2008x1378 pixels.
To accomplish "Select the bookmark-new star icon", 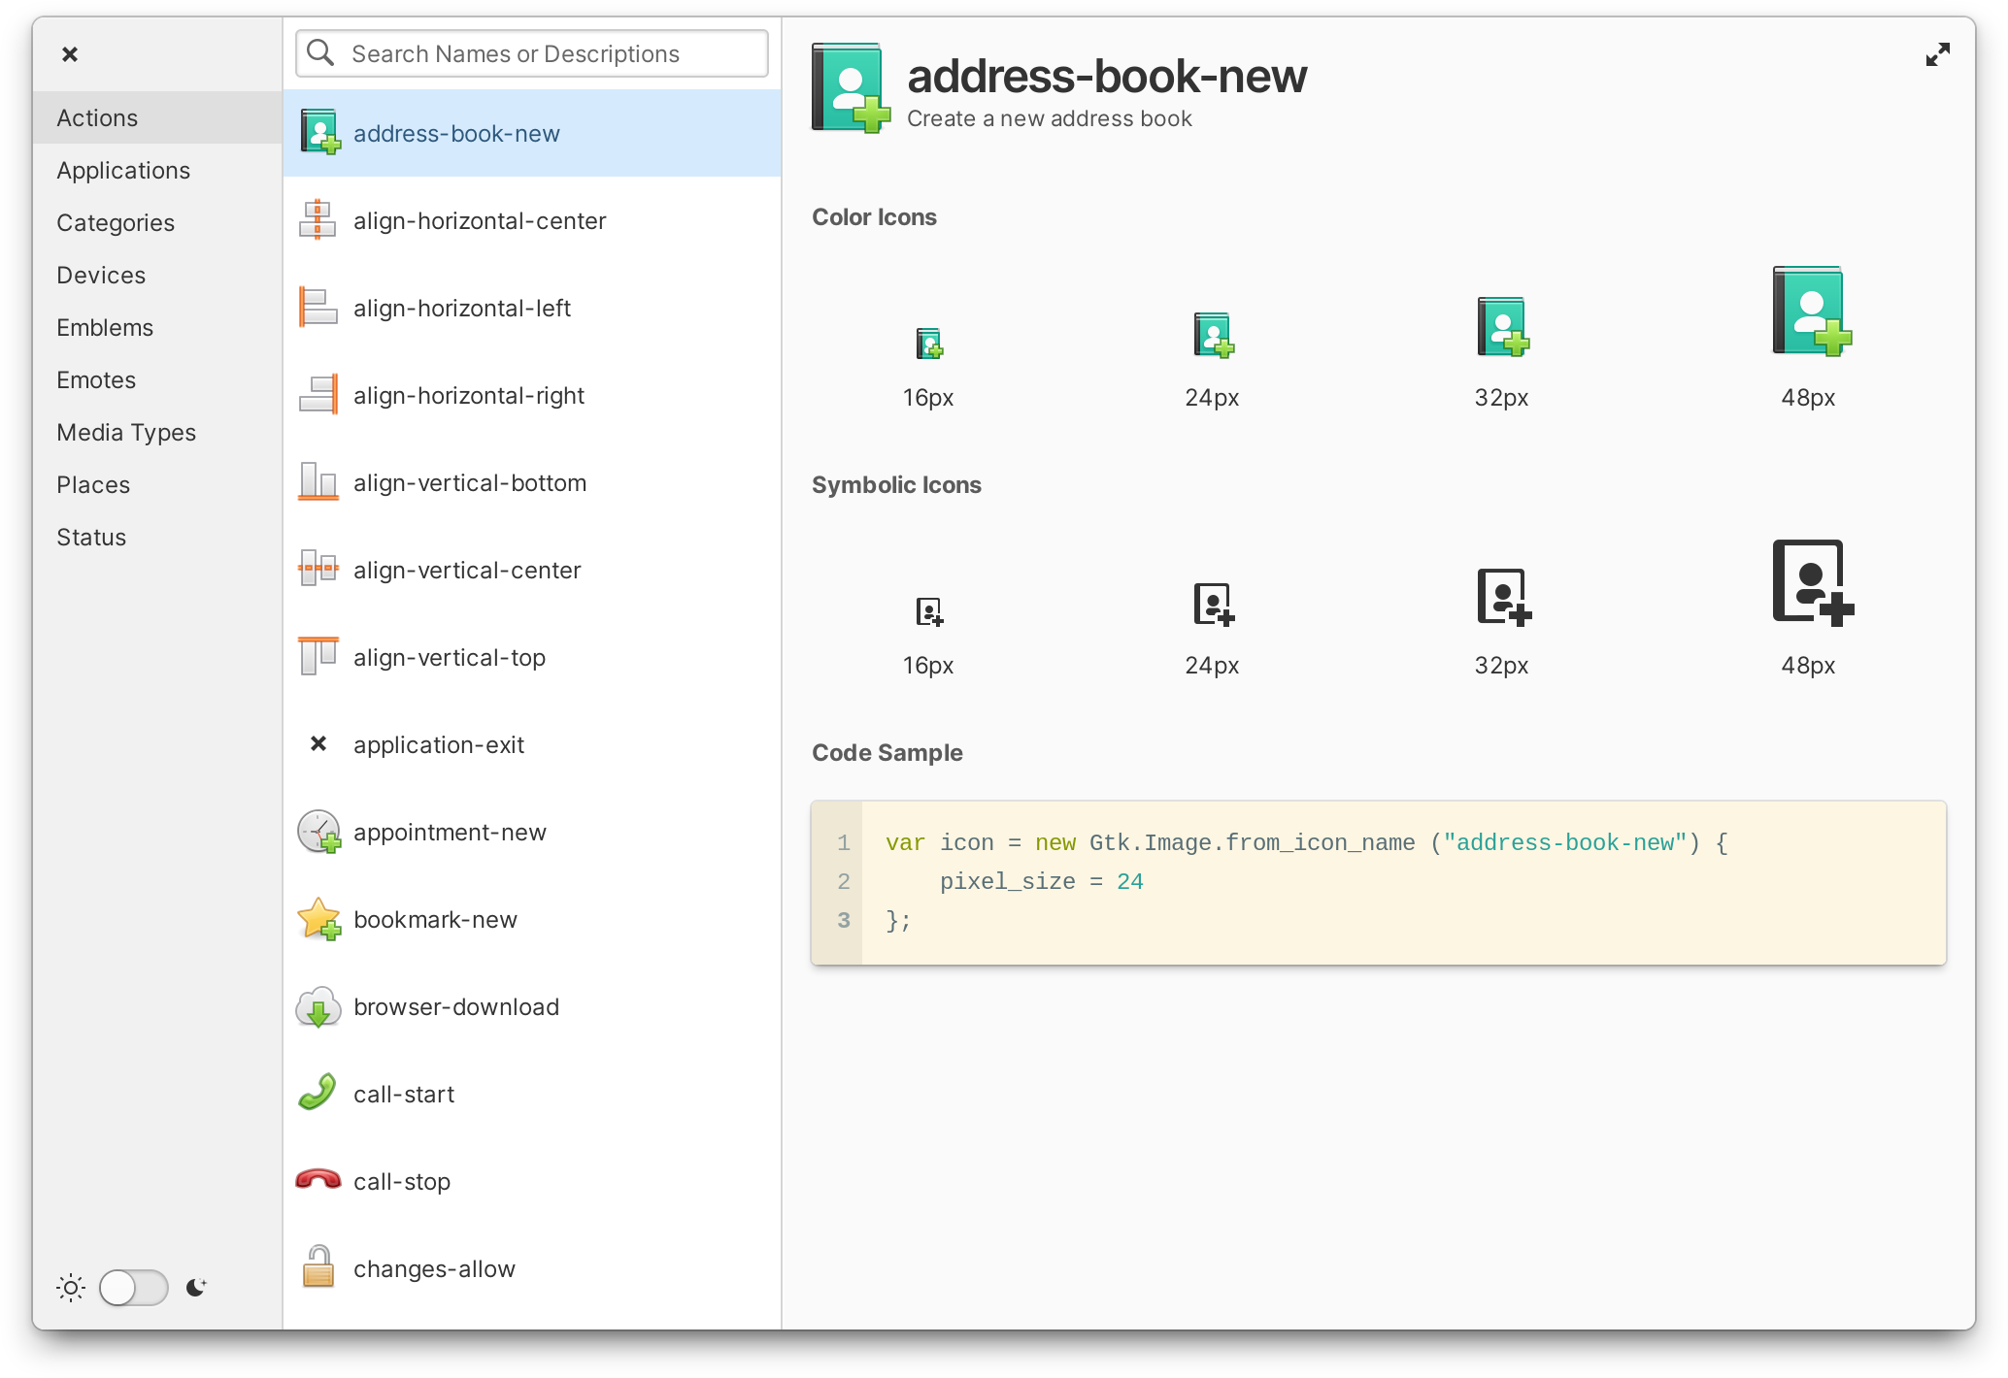I will pos(318,919).
